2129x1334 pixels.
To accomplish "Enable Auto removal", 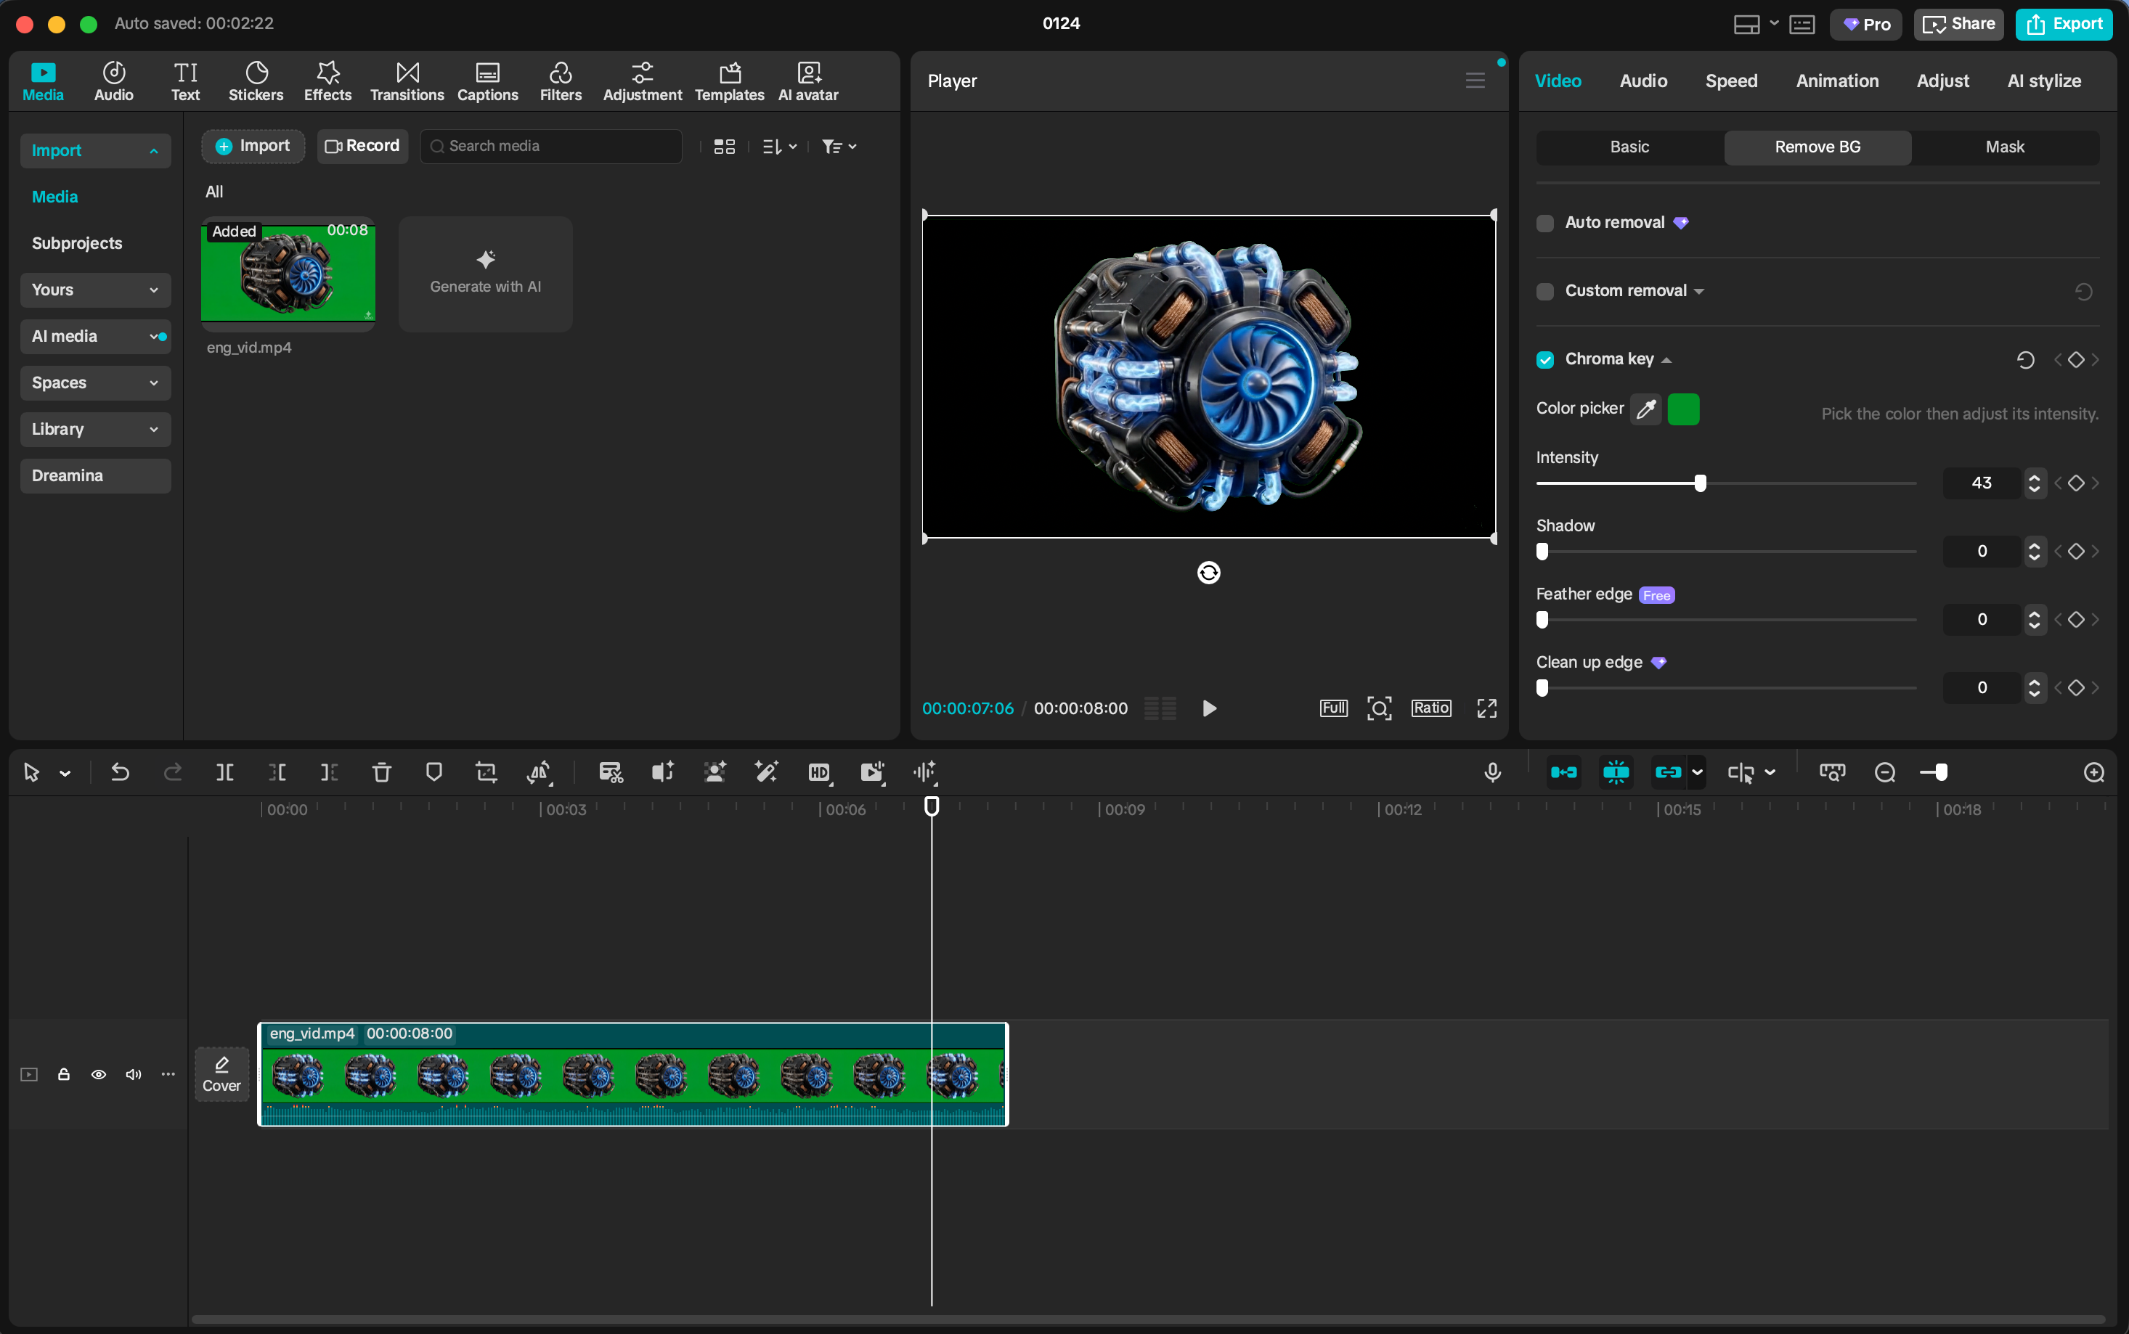I will click(x=1544, y=222).
